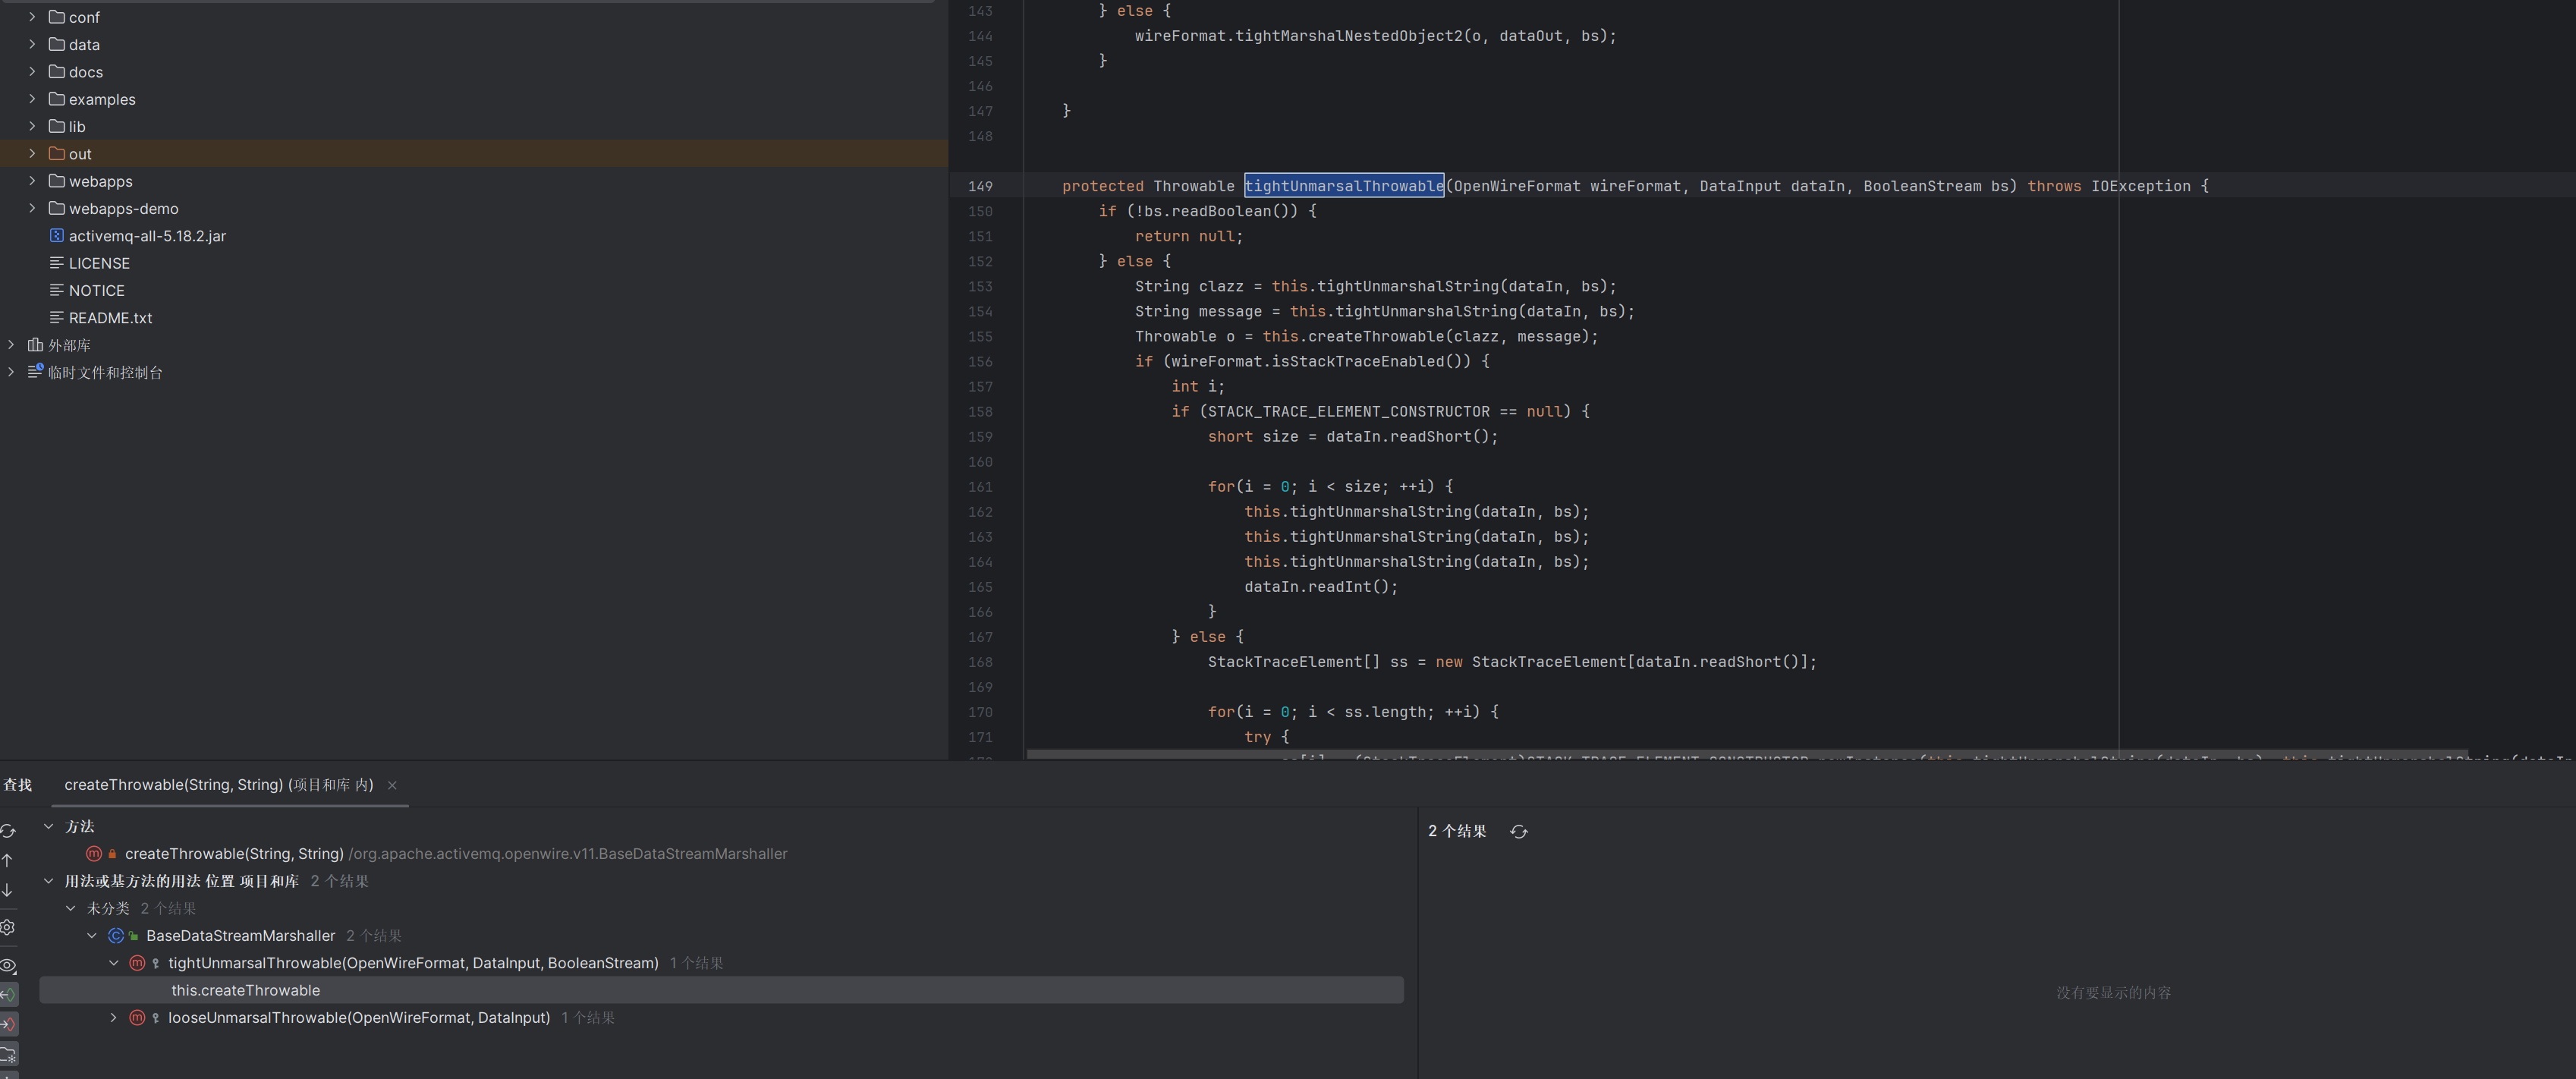Image resolution: width=2576 pixels, height=1079 pixels.
Task: Collapse the 未分类 results group
Action: coord(70,909)
